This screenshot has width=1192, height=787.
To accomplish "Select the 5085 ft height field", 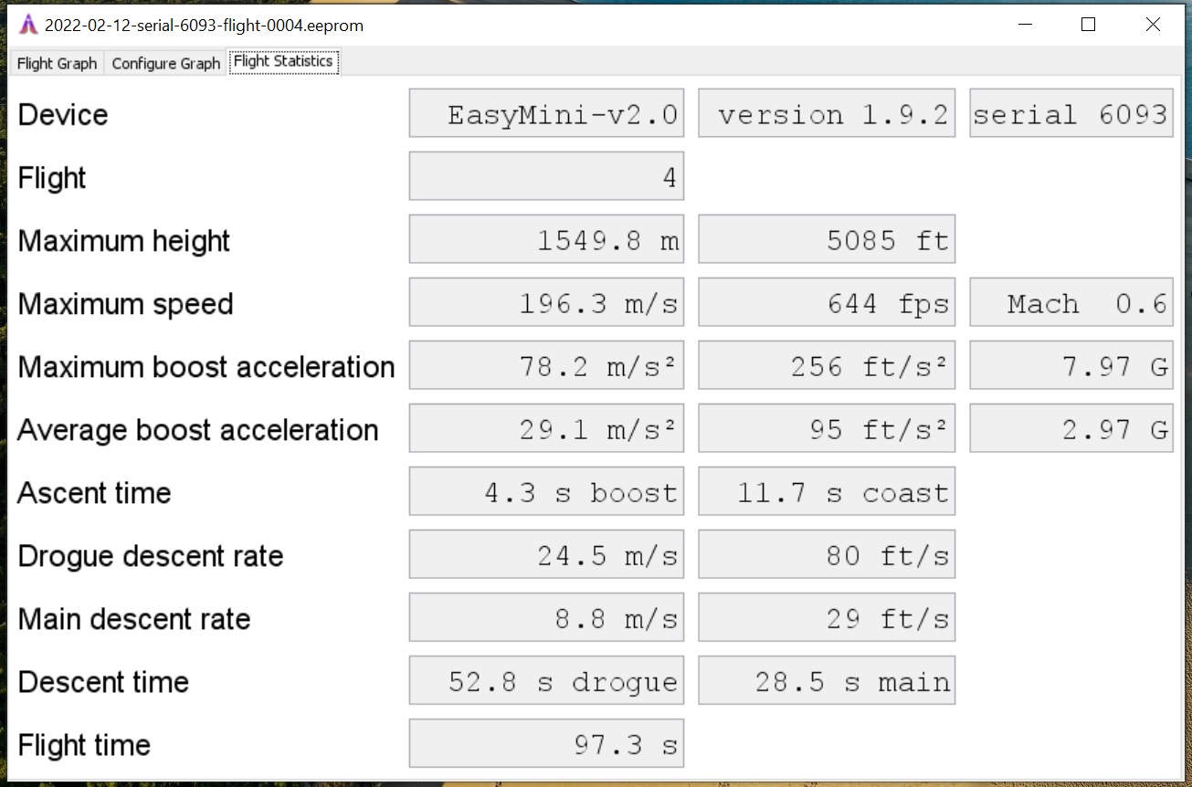I will tap(826, 240).
